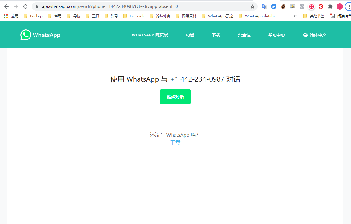
Task: Open the cookie extension icon
Action: point(283,6)
